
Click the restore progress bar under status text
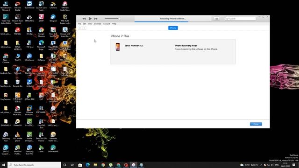coord(173,22)
